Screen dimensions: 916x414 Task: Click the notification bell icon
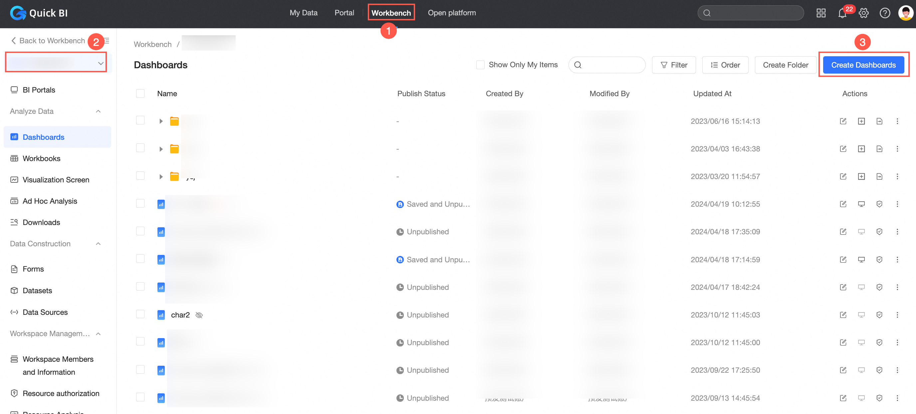tap(842, 14)
